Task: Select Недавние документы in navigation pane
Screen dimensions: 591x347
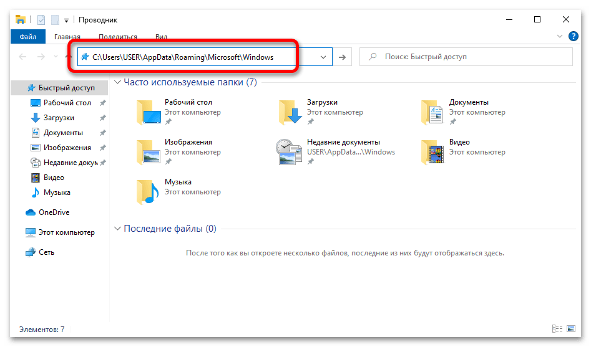Action: click(61, 163)
